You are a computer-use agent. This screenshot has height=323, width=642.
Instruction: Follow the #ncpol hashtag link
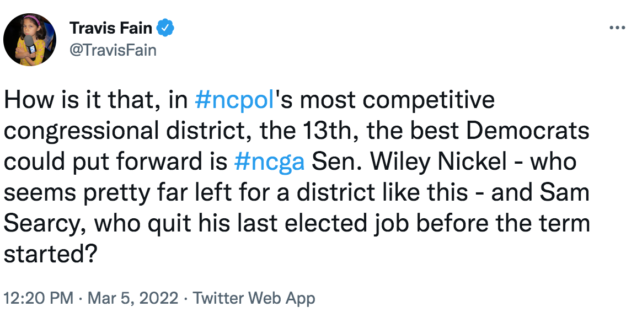[236, 101]
